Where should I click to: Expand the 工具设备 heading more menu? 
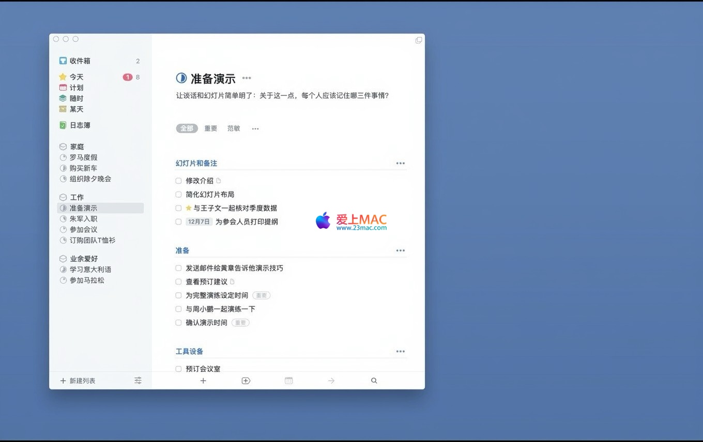[401, 351]
